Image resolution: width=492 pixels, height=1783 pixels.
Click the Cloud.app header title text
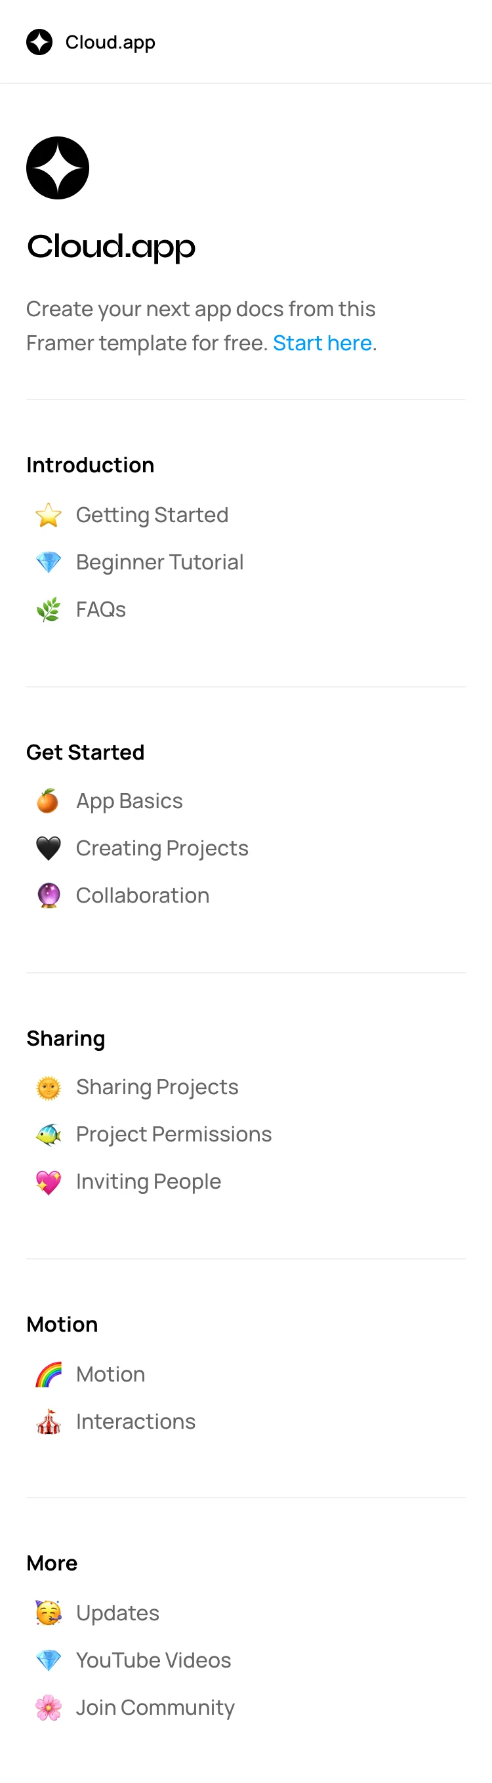click(110, 42)
